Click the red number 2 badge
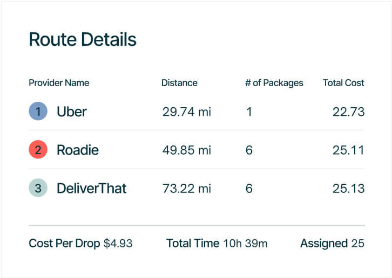This screenshot has width=392, height=278. (x=38, y=150)
